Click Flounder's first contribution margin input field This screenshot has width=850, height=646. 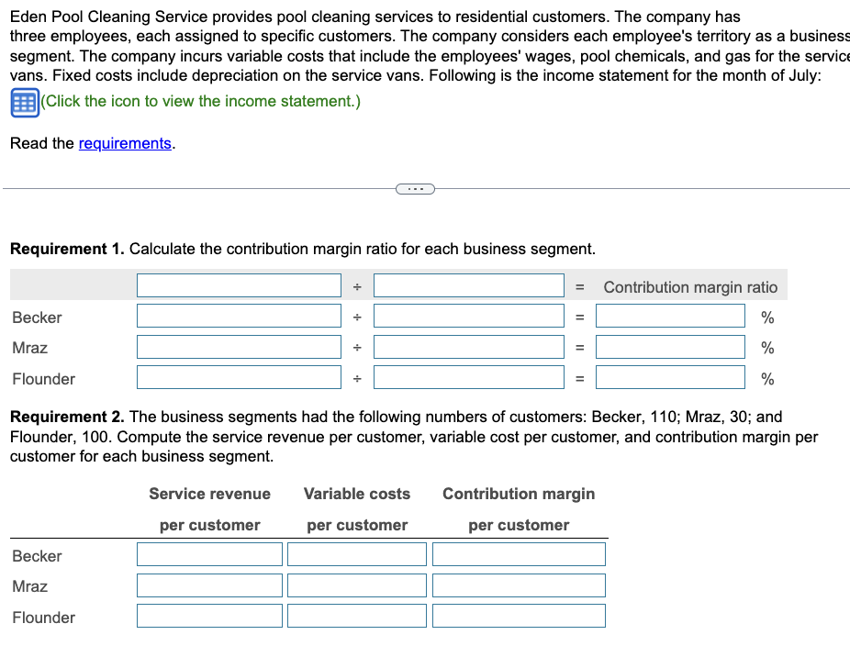click(239, 376)
